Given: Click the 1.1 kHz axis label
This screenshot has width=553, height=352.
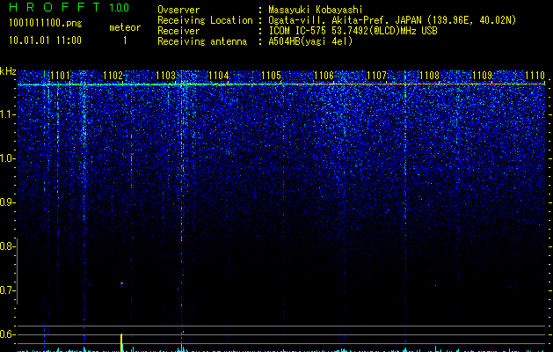Looking at the screenshot, I should 8,114.
